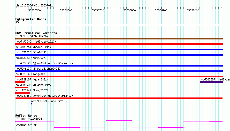This screenshot has width=230, height=131.
Task: Click the blue nsv4529522 variant bar
Action: coord(119,66)
